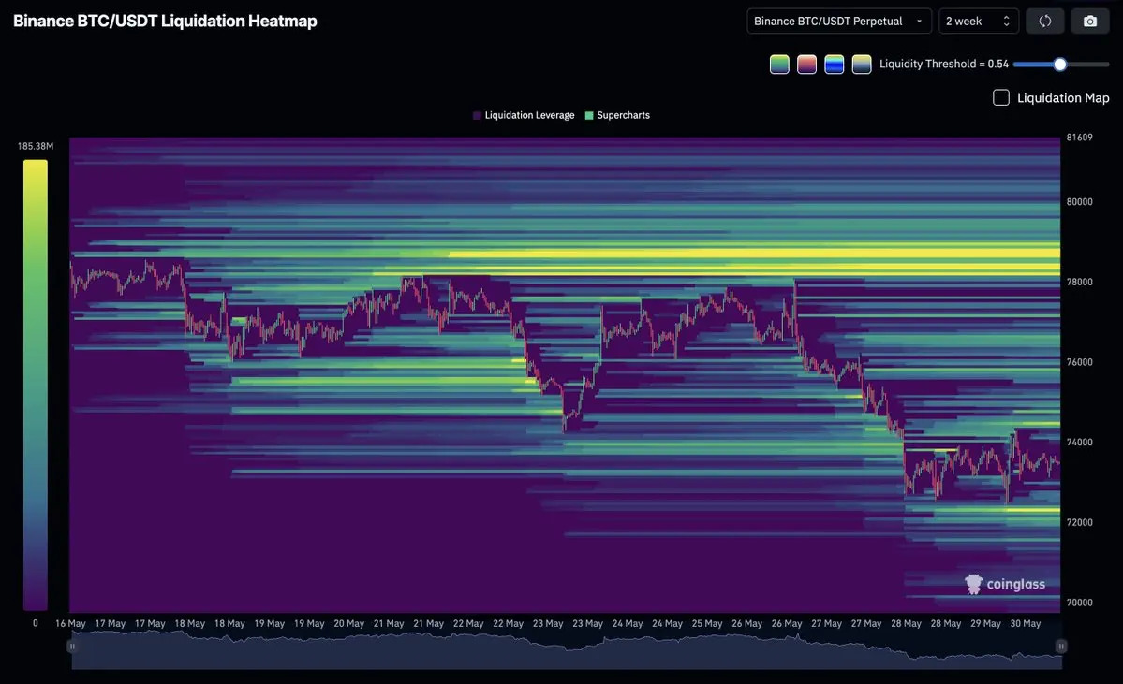Click the Liquidity Threshold = 0.54 label
This screenshot has width=1123, height=684.
[944, 64]
